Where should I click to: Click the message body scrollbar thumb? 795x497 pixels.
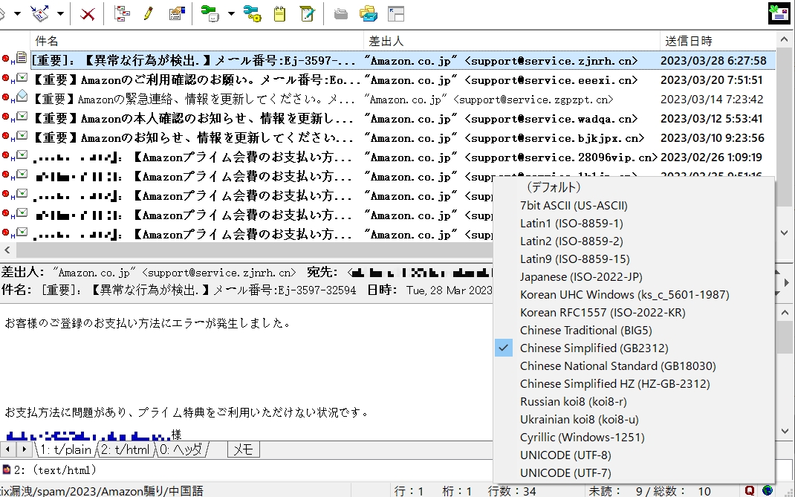[x=785, y=337]
